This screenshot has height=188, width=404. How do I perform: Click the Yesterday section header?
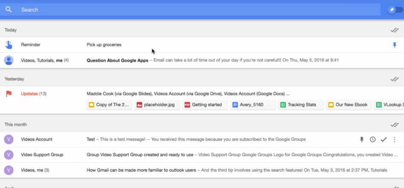tap(14, 79)
